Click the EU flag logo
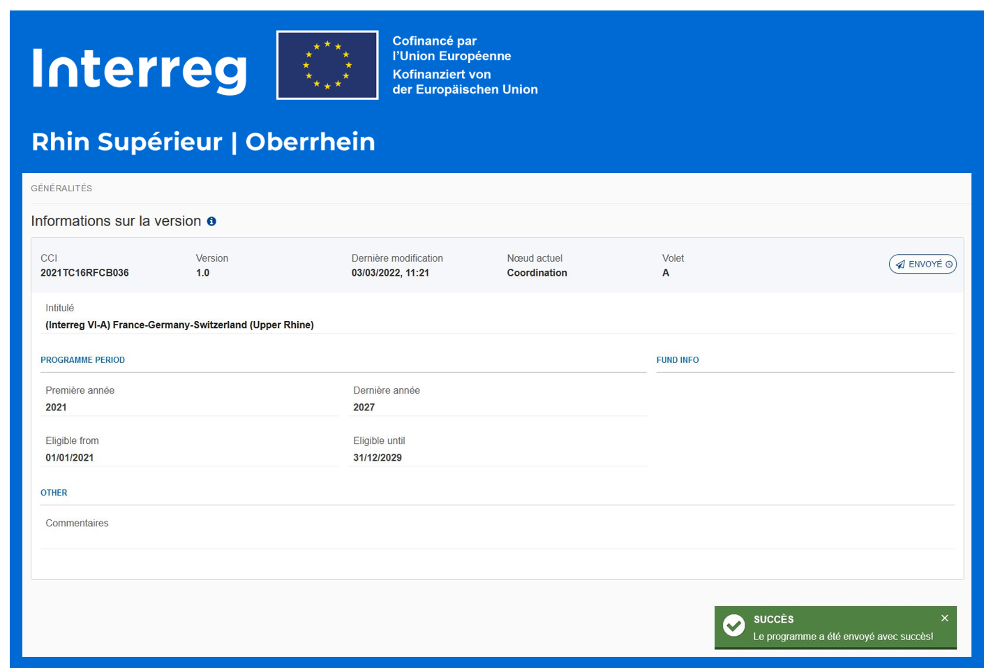This screenshot has height=668, width=984. tap(327, 65)
